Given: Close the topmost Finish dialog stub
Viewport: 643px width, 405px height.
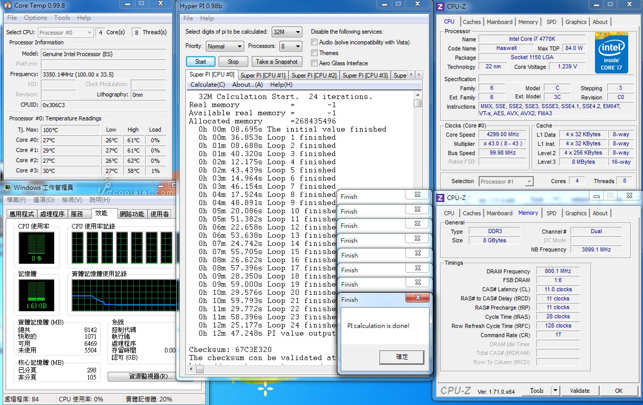Looking at the screenshot, I should point(417,194).
